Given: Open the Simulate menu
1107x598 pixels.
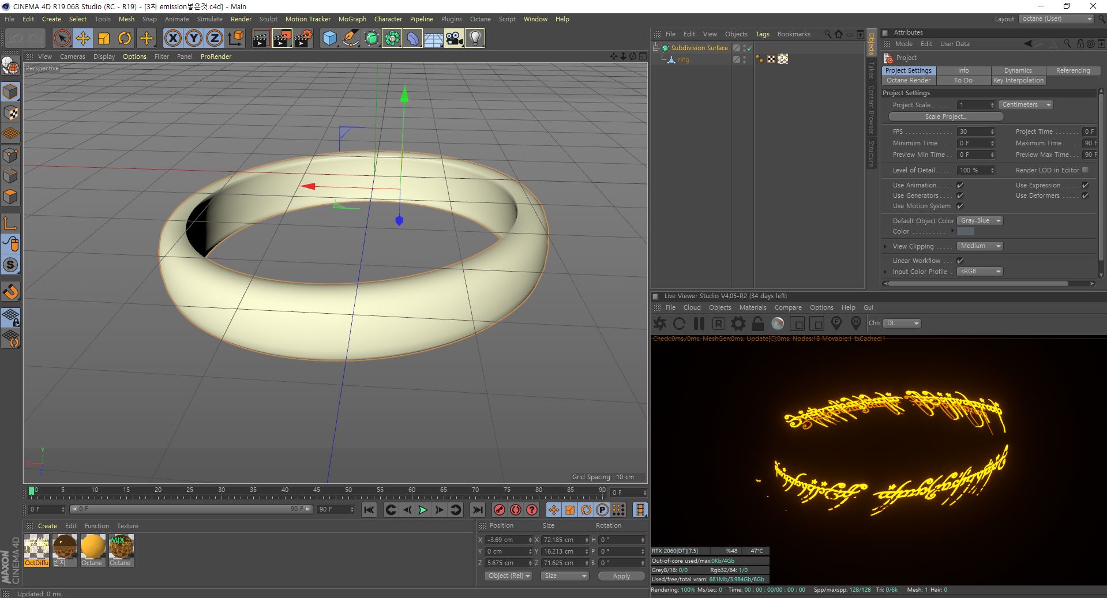Looking at the screenshot, I should pyautogui.click(x=210, y=19).
